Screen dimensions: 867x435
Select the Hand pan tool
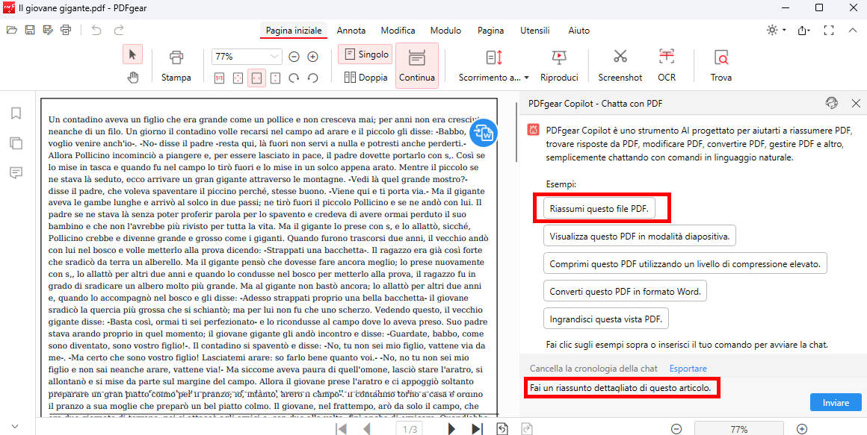131,77
